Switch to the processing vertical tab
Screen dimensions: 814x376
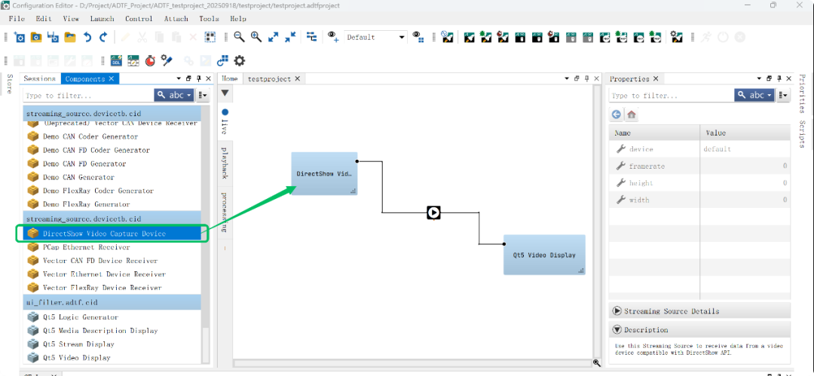tap(225, 211)
